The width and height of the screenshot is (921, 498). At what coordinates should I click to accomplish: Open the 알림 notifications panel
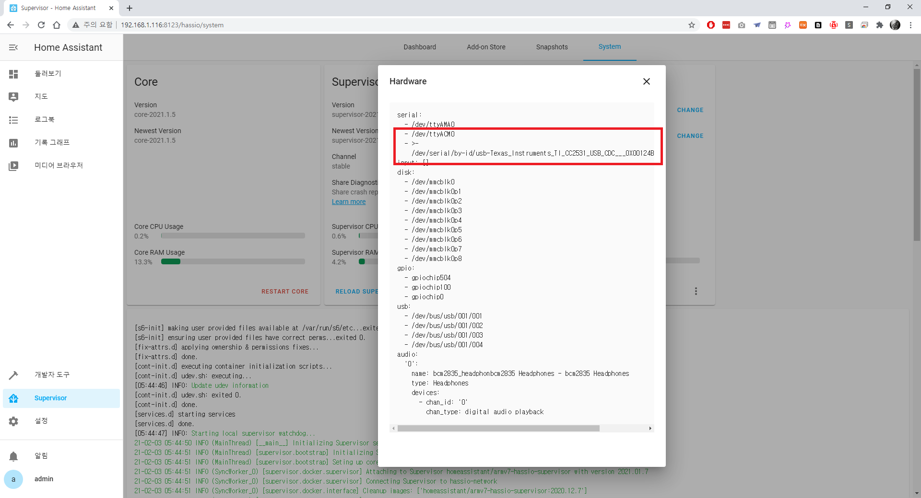(x=61, y=456)
